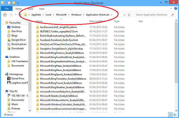Image resolution: width=179 pixels, height=118 pixels.
Task: Go back with the Back arrow button
Action: pyautogui.click(x=5, y=15)
